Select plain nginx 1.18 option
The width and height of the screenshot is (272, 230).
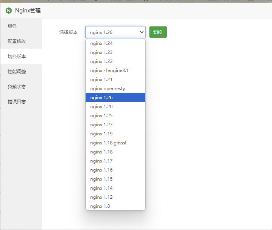pos(115,152)
